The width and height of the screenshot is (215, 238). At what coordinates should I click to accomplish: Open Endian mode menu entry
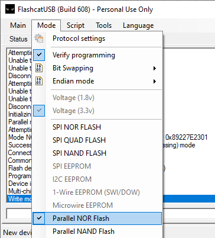pos(97,81)
